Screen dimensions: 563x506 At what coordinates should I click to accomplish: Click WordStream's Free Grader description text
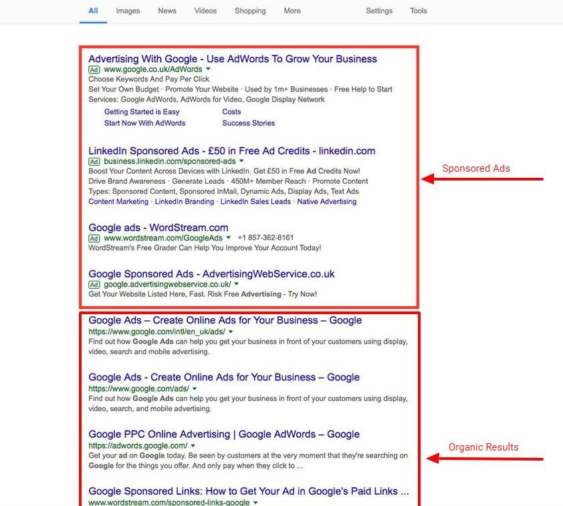click(205, 247)
